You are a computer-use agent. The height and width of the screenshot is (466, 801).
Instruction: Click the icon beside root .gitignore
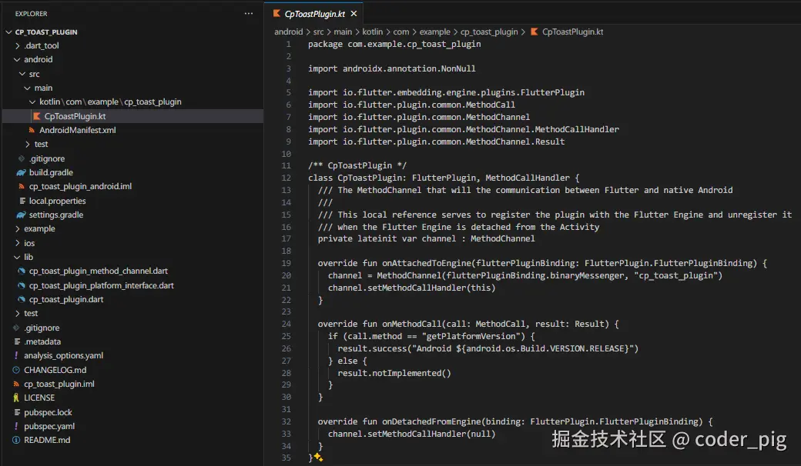(16, 328)
